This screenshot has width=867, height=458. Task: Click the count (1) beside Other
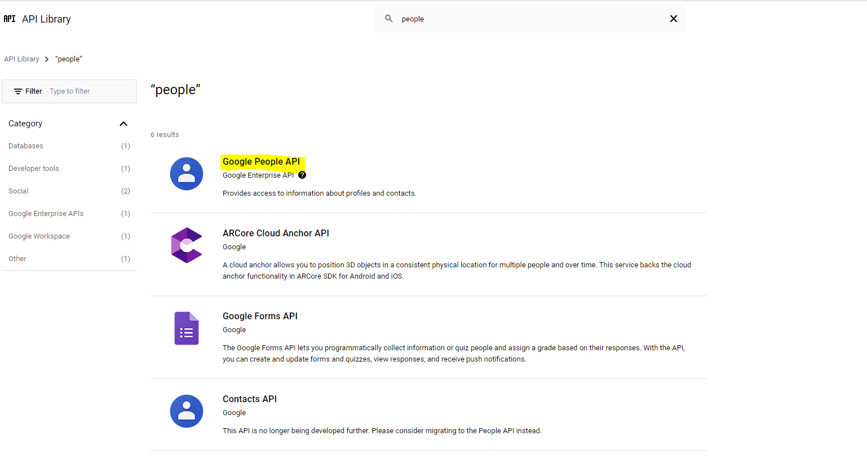(126, 259)
